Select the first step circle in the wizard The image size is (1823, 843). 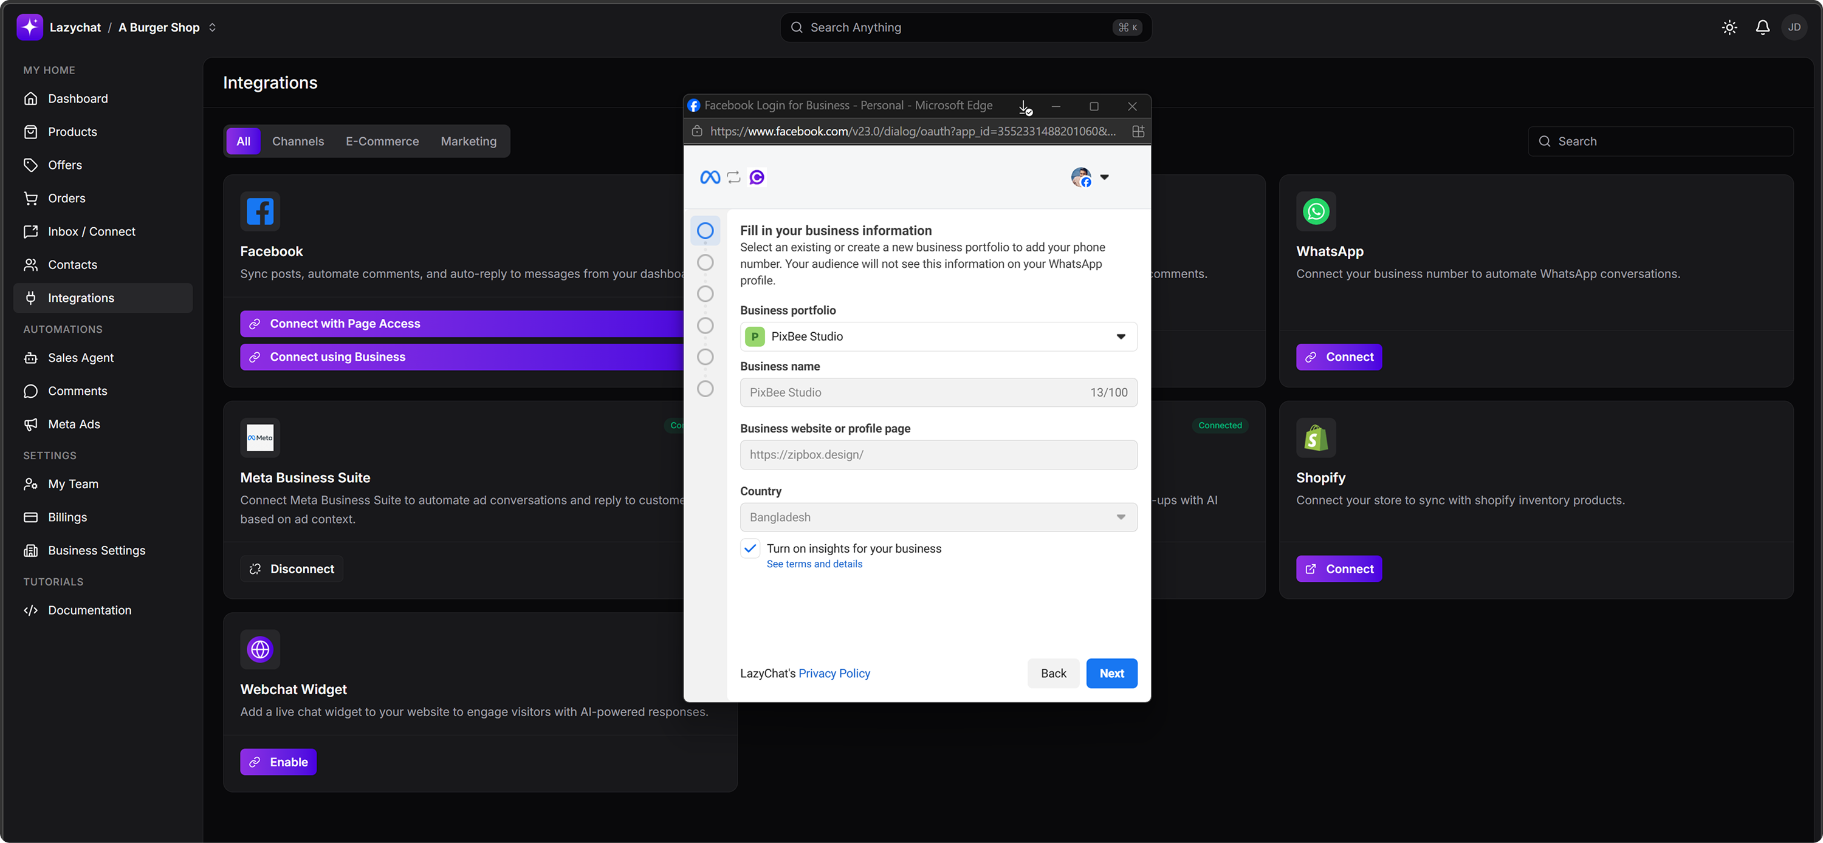705,231
